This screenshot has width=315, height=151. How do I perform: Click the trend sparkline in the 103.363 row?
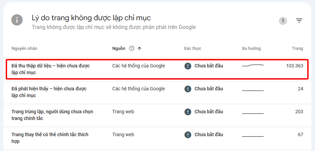[253, 65]
